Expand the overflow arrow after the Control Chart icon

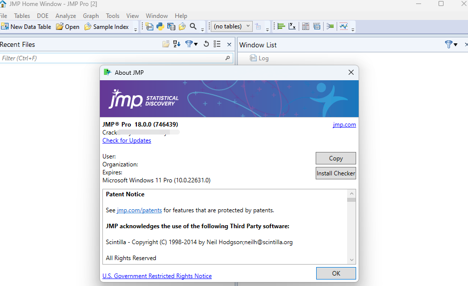pos(353,29)
